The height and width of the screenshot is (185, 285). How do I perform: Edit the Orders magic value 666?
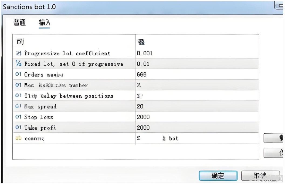coord(197,74)
